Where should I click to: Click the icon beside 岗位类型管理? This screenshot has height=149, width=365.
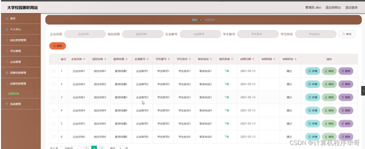(7, 40)
